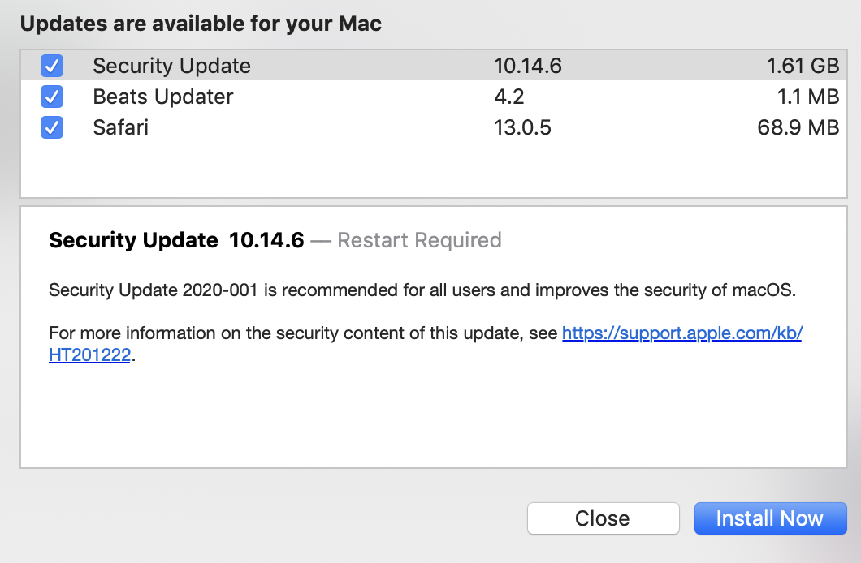861x563 pixels.
Task: Click the Safari update row label
Action: (x=120, y=127)
